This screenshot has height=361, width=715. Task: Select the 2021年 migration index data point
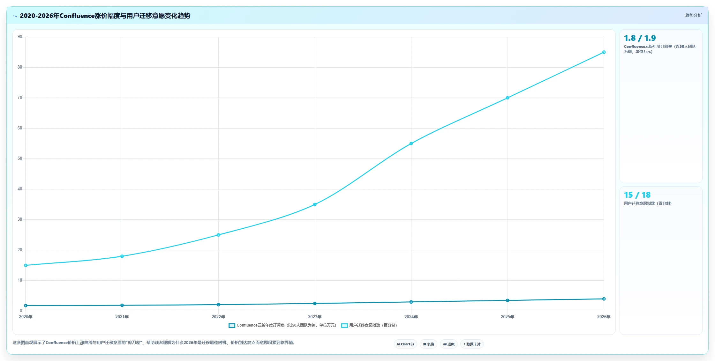click(x=122, y=256)
